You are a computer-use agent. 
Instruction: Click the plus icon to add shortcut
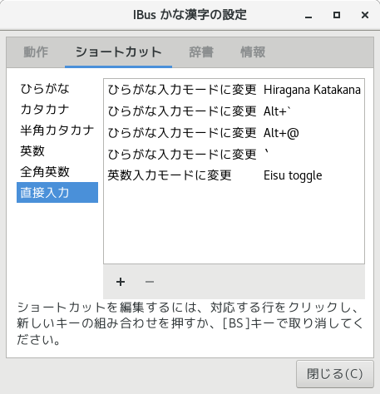(121, 282)
